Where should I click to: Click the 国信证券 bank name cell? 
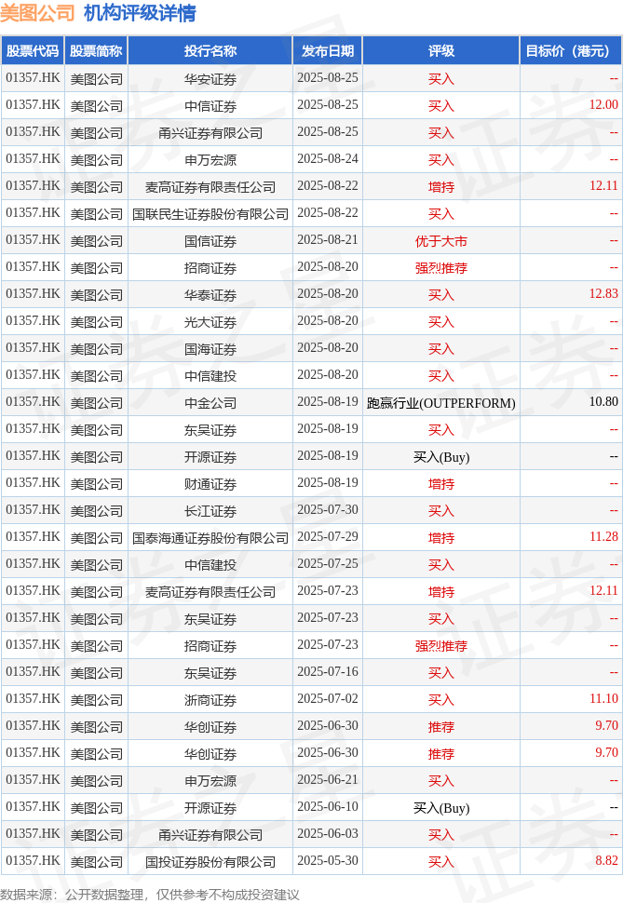point(210,241)
